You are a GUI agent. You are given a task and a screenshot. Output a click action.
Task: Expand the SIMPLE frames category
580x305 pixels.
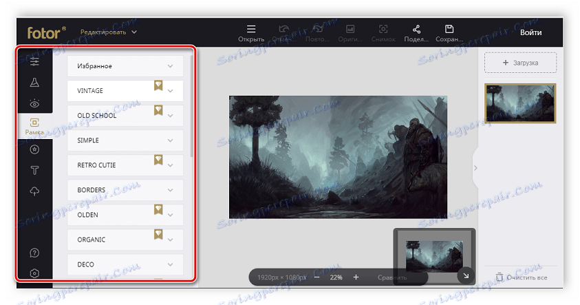[125, 140]
